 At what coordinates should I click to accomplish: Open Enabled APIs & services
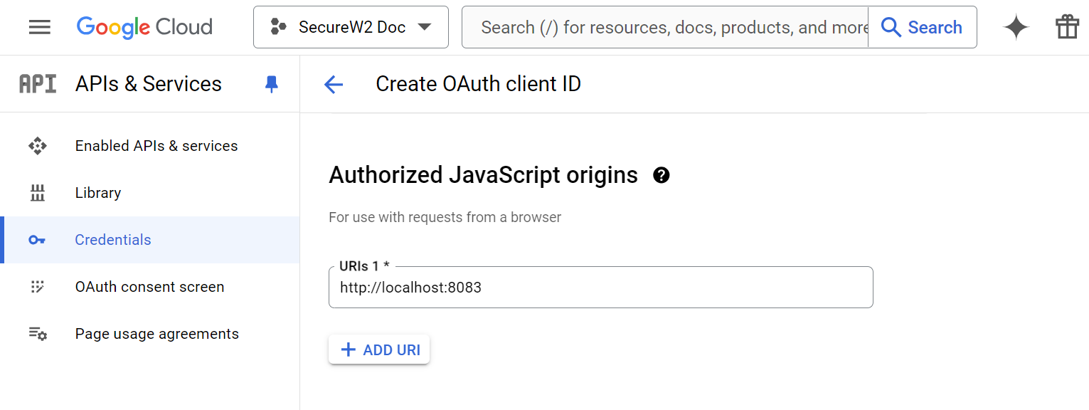click(x=156, y=146)
